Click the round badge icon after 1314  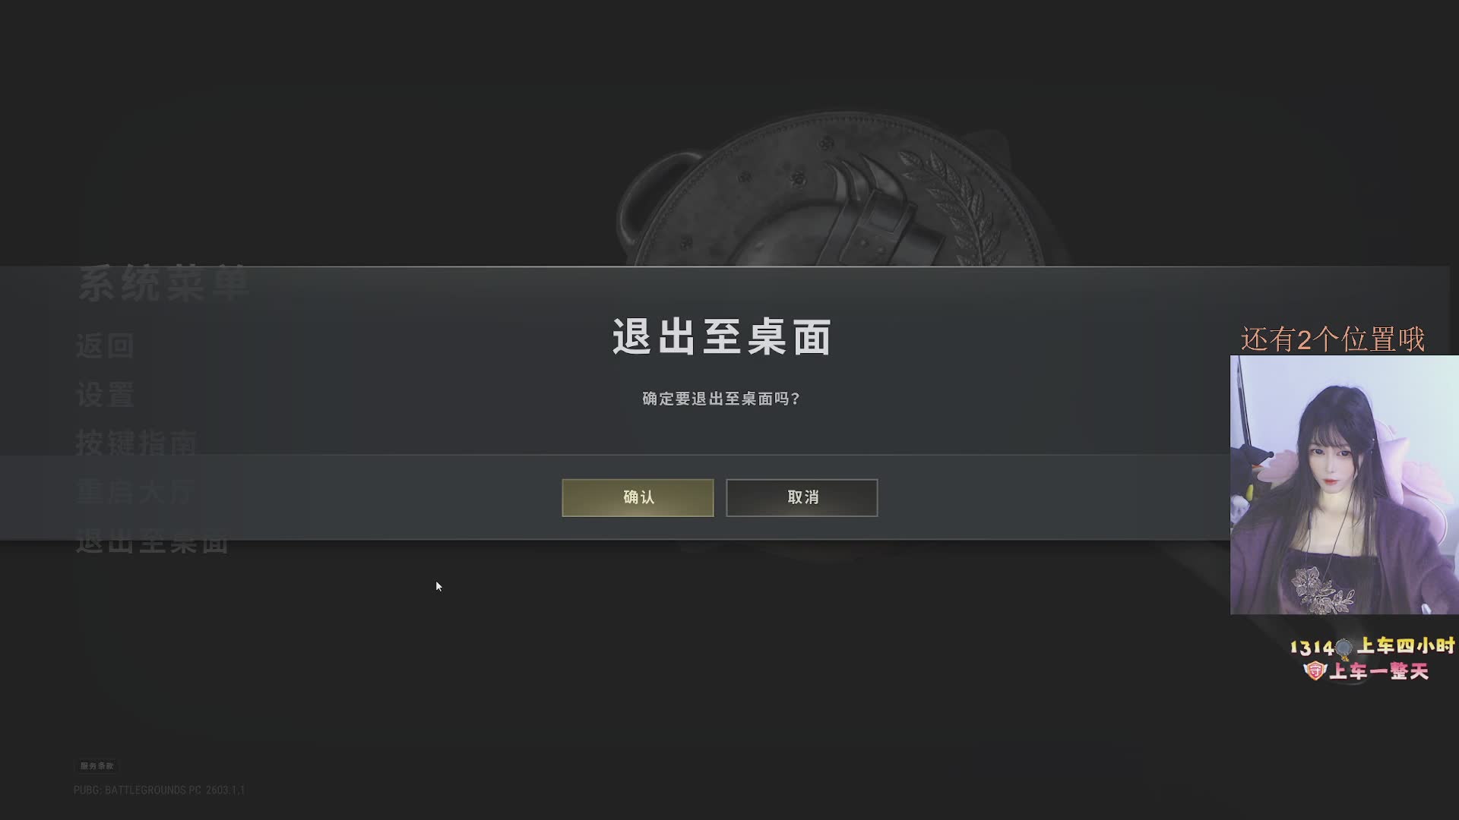point(1343,648)
